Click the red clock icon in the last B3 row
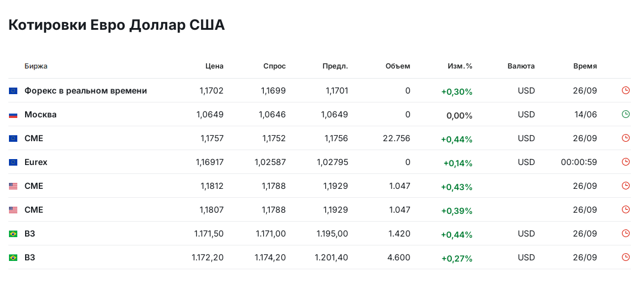The image size is (644, 283). click(x=625, y=257)
